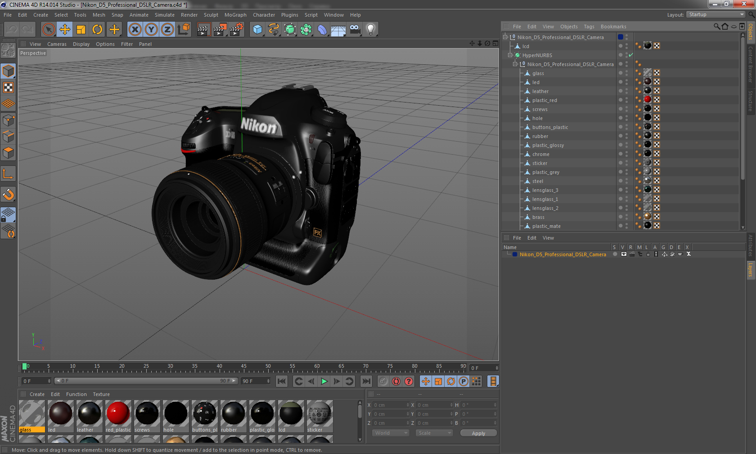Activate the Scale tool
Viewport: 756px width, 454px height.
[81, 30]
